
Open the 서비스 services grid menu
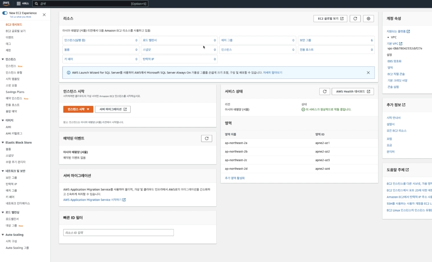coord(23,3)
